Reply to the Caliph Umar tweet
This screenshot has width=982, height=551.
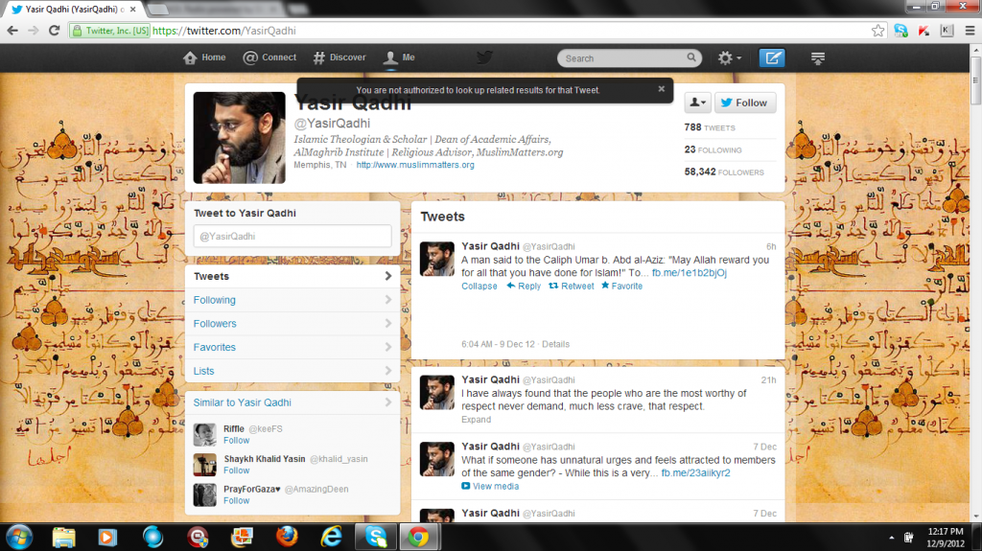tap(524, 287)
